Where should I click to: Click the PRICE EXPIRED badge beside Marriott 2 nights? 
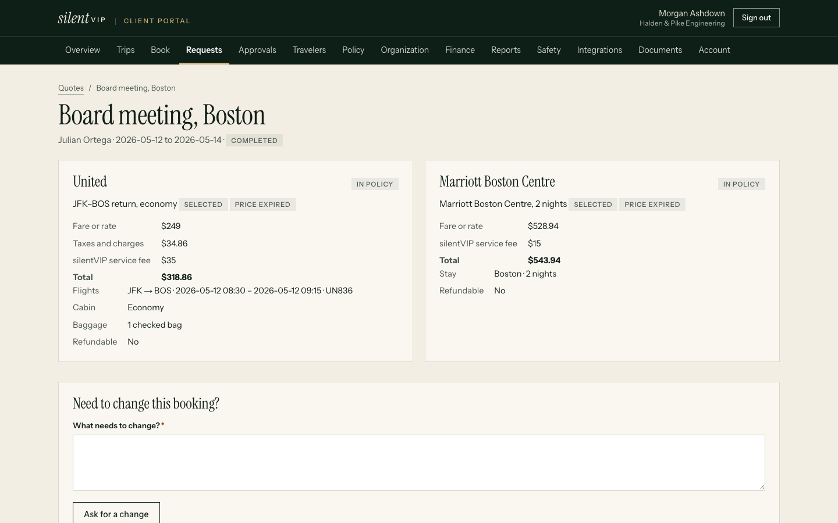[652, 205]
